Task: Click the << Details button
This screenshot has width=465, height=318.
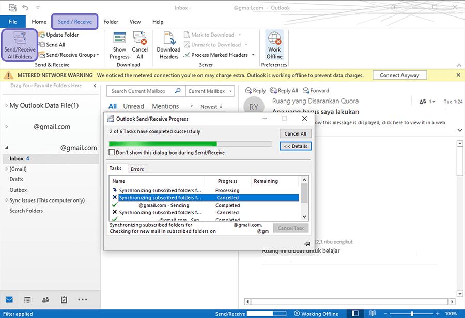Action: 296,146
